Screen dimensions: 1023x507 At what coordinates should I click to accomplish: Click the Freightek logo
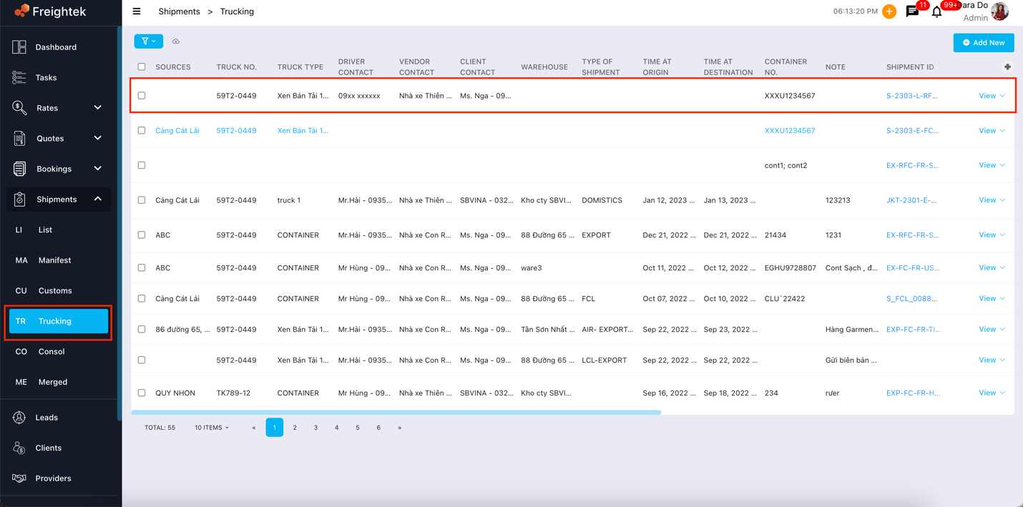tap(51, 11)
